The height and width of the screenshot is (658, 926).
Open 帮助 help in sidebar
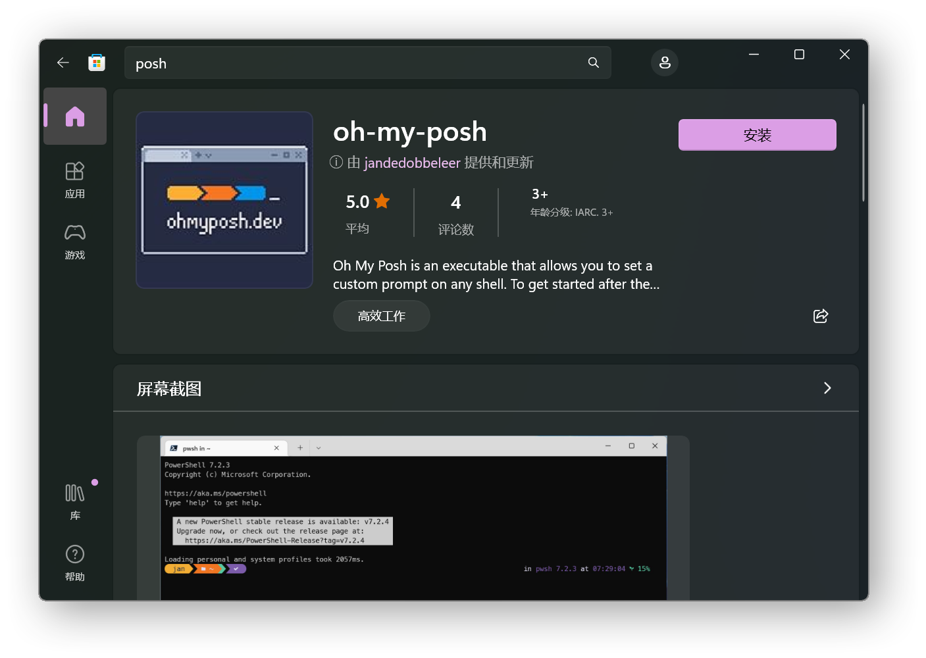[x=75, y=563]
